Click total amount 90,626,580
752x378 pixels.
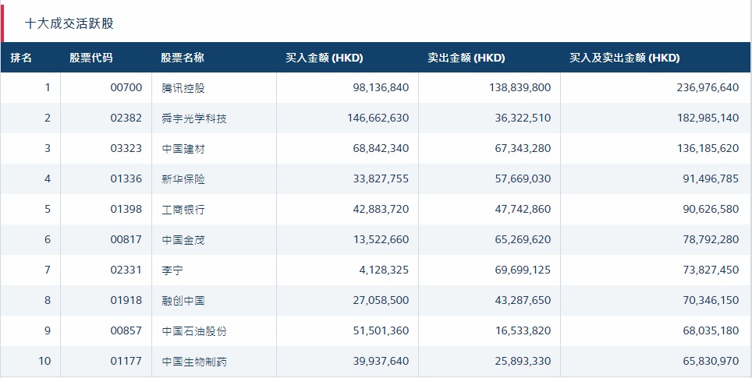click(711, 210)
